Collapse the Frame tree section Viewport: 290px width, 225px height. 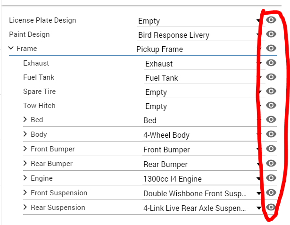[11, 48]
